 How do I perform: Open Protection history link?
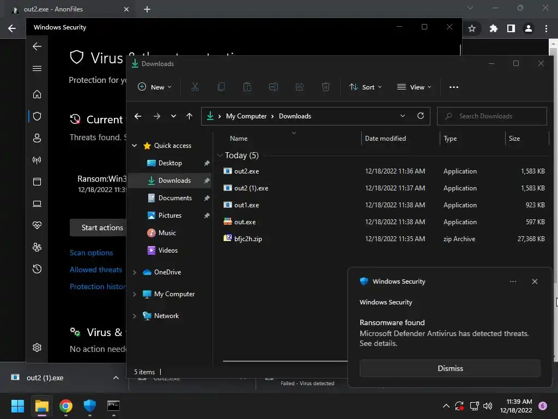[98, 286]
